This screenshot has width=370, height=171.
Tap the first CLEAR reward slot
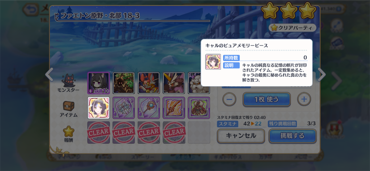tap(99, 133)
